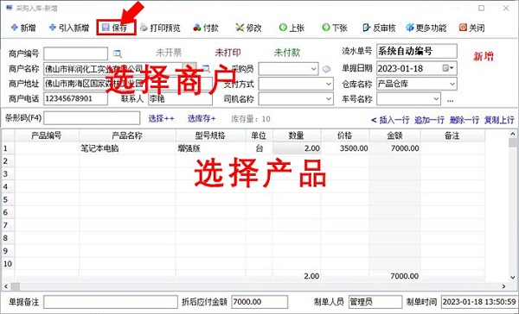Click the 备注 column header
519x314 pixels.
tap(452, 135)
